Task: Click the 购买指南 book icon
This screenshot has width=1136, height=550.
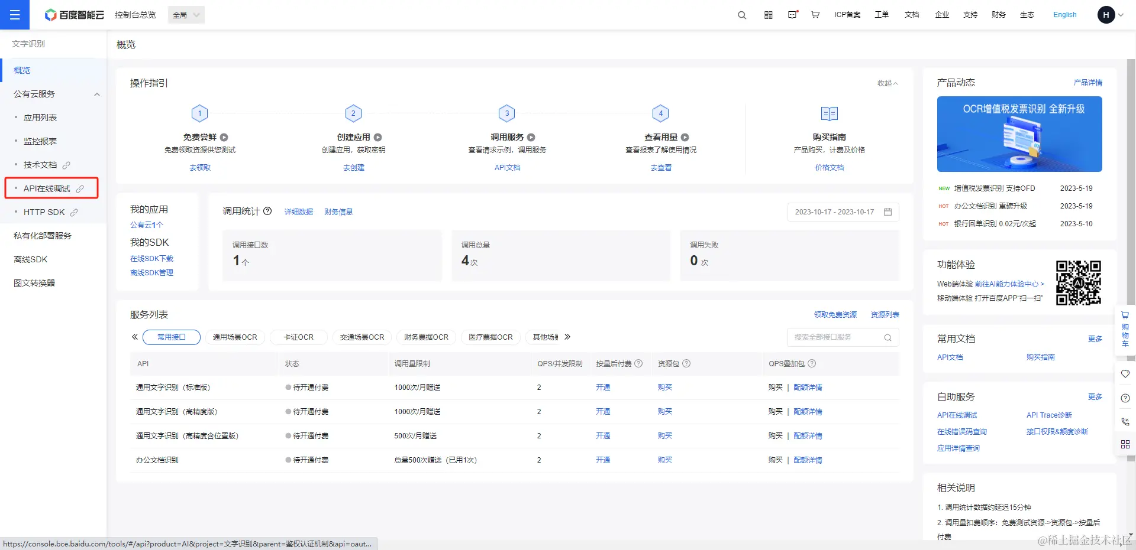Action: 830,113
